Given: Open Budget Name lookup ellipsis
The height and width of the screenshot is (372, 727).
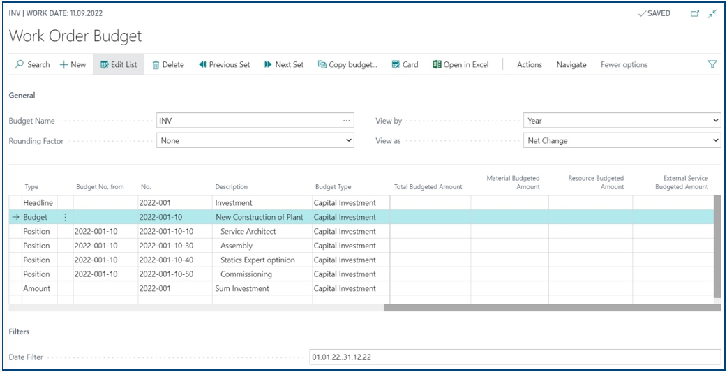Looking at the screenshot, I should pos(347,120).
